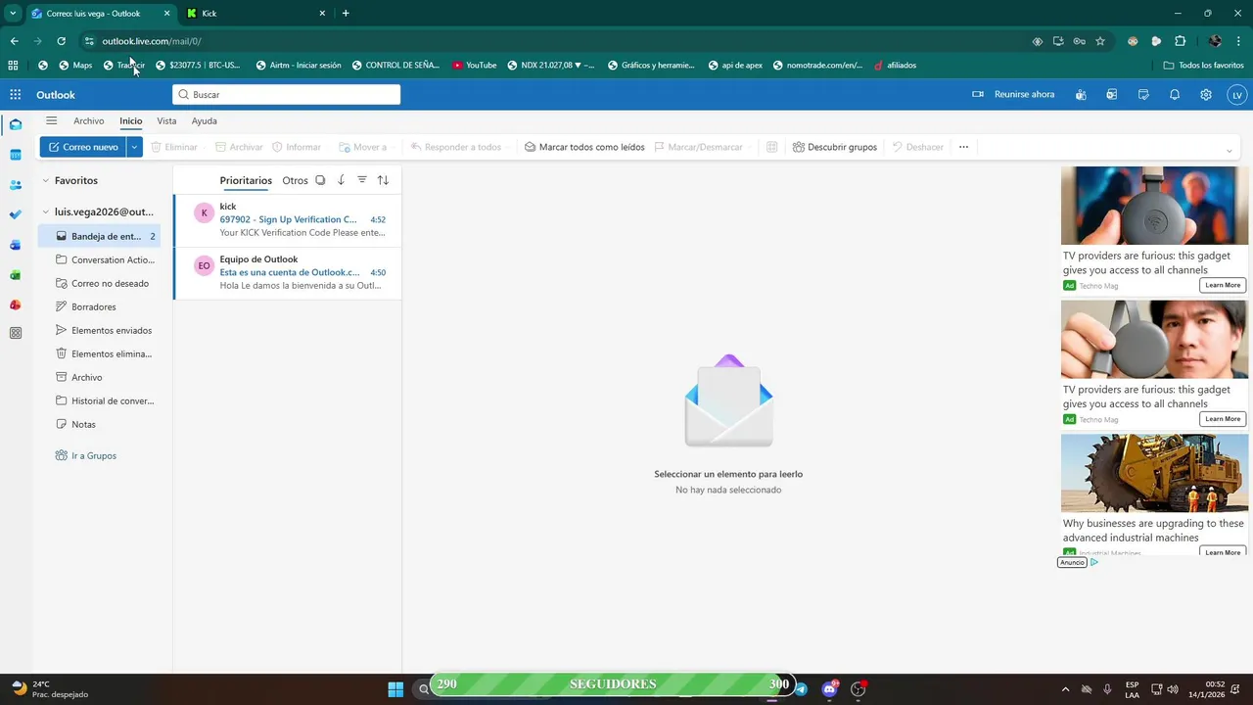The image size is (1253, 705).
Task: Open notifications bell in Outlook header
Action: (x=1175, y=95)
